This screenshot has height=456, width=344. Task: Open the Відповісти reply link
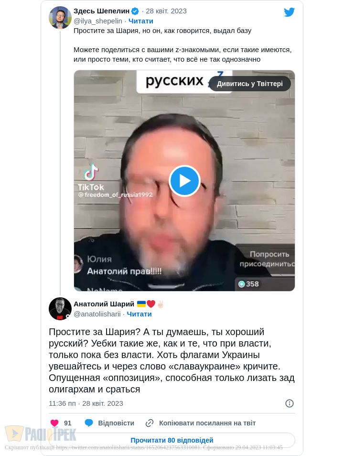point(116,423)
